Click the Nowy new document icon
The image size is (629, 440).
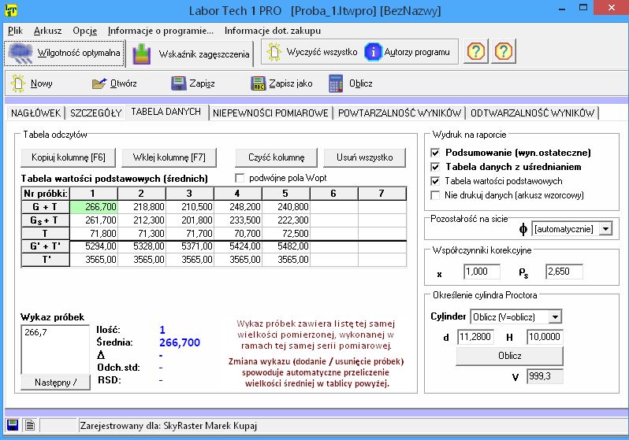point(17,83)
